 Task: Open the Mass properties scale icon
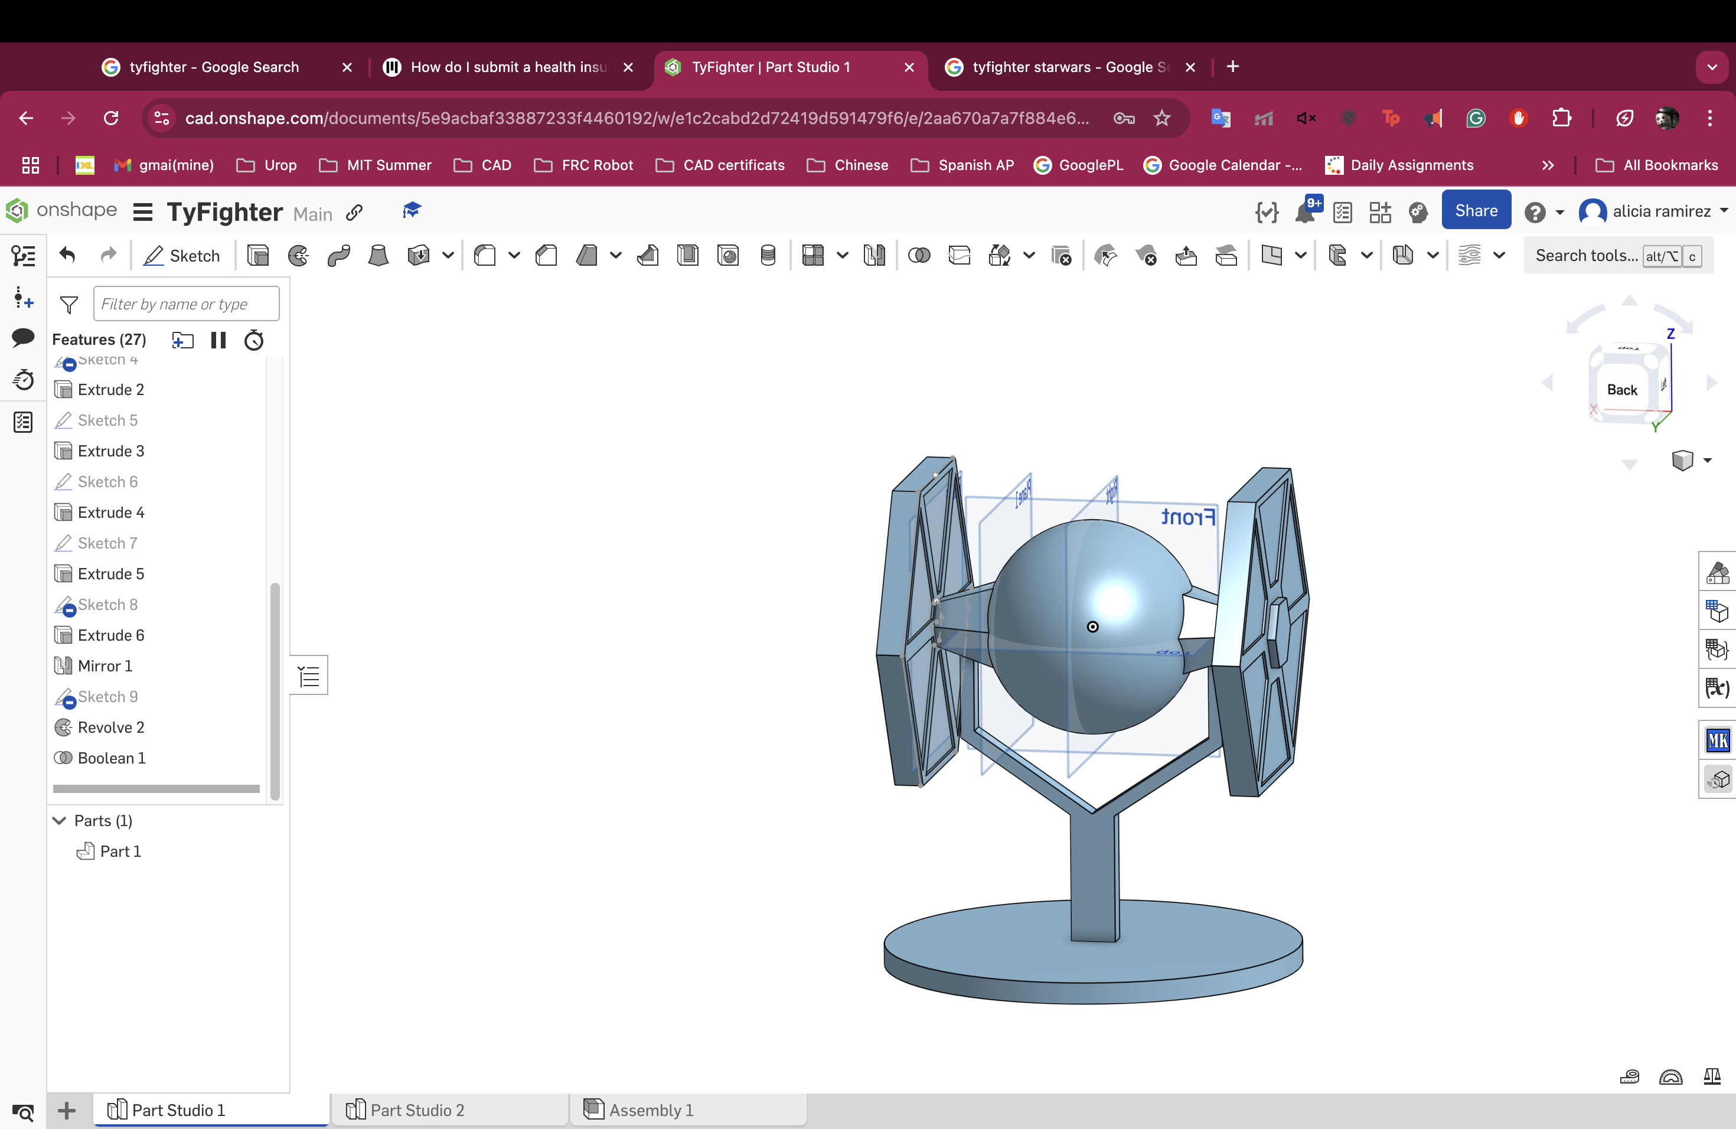pos(1712,1076)
